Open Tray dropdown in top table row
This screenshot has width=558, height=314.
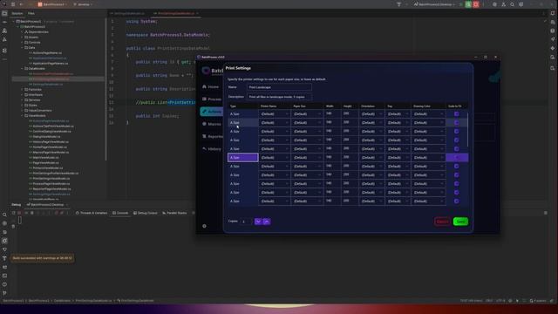[x=398, y=114]
